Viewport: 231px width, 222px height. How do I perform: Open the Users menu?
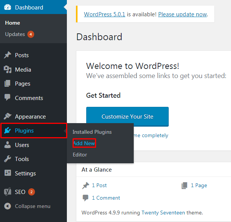tap(33, 145)
